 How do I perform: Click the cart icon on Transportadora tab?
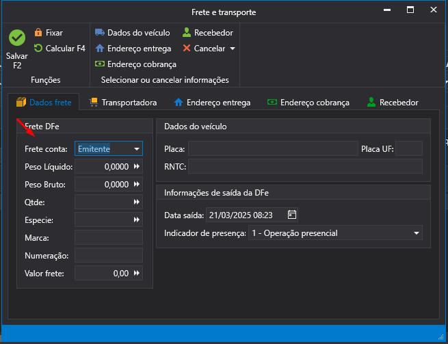[x=94, y=102]
